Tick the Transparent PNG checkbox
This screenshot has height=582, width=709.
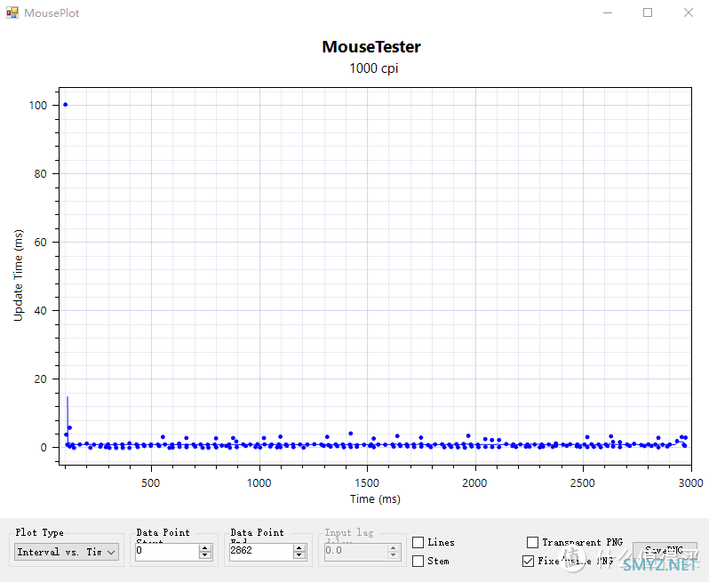[x=532, y=542]
